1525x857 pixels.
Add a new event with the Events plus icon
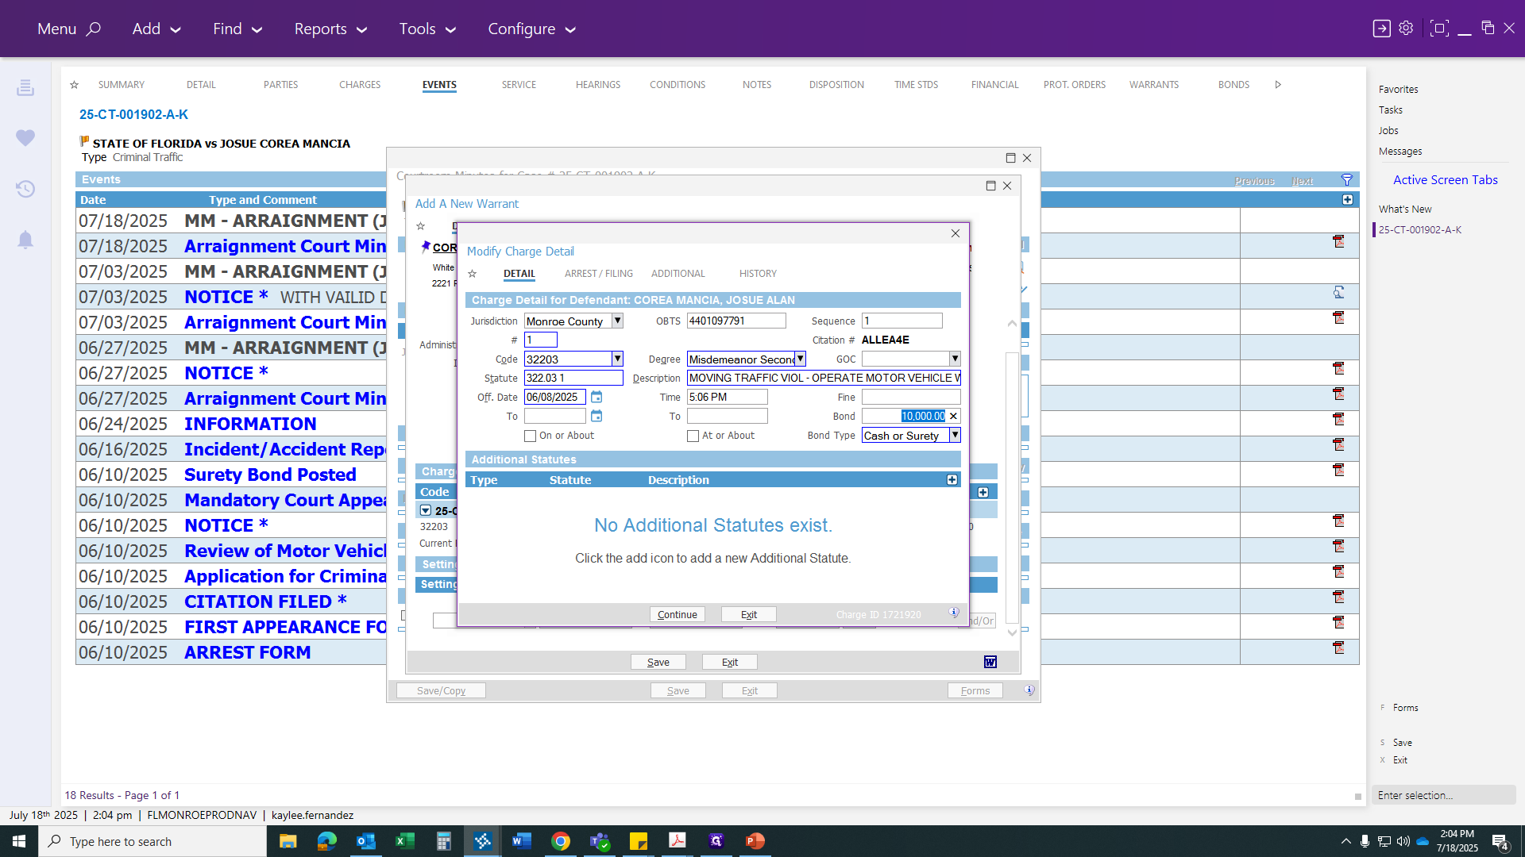(1348, 200)
